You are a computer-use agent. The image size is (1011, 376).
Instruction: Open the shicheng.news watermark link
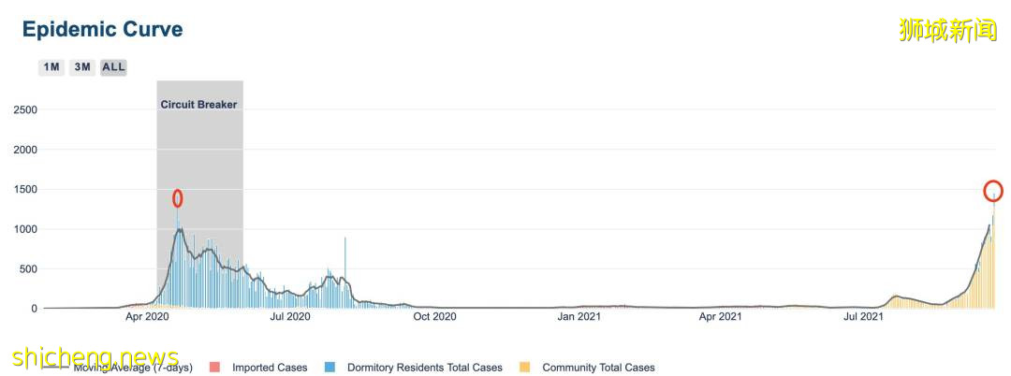click(x=95, y=357)
